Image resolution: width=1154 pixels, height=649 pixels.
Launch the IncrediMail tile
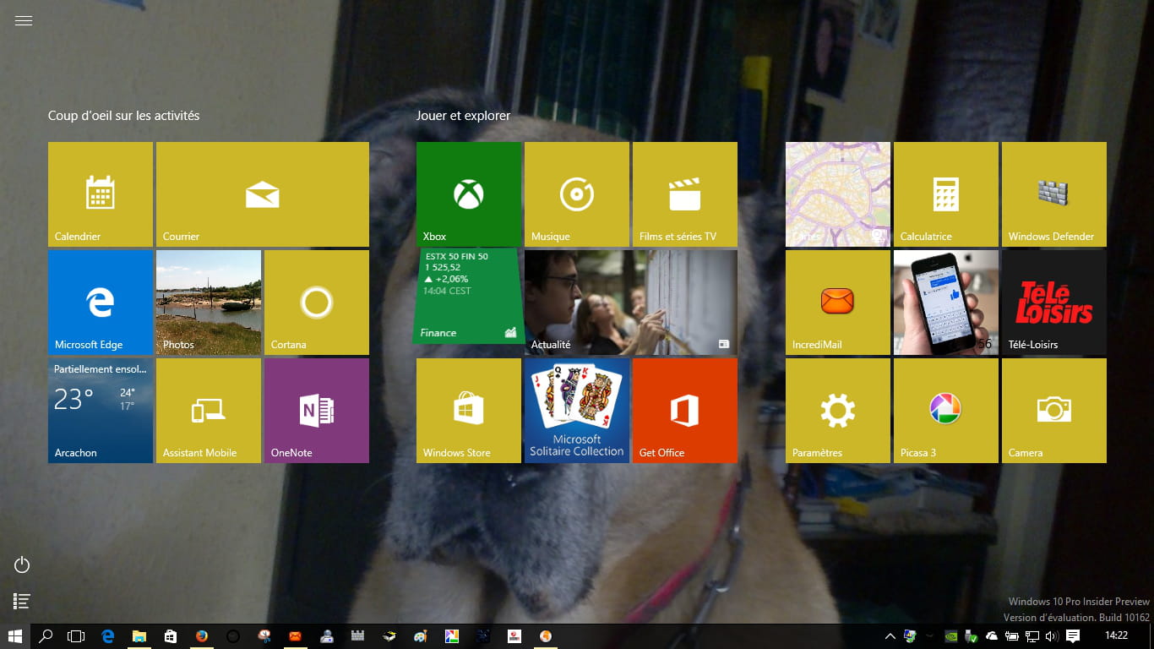838,303
